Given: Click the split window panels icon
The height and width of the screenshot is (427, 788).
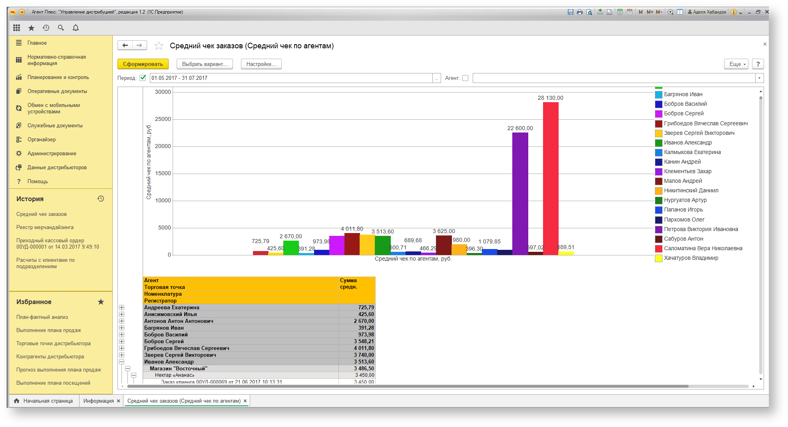Looking at the screenshot, I should 680,12.
